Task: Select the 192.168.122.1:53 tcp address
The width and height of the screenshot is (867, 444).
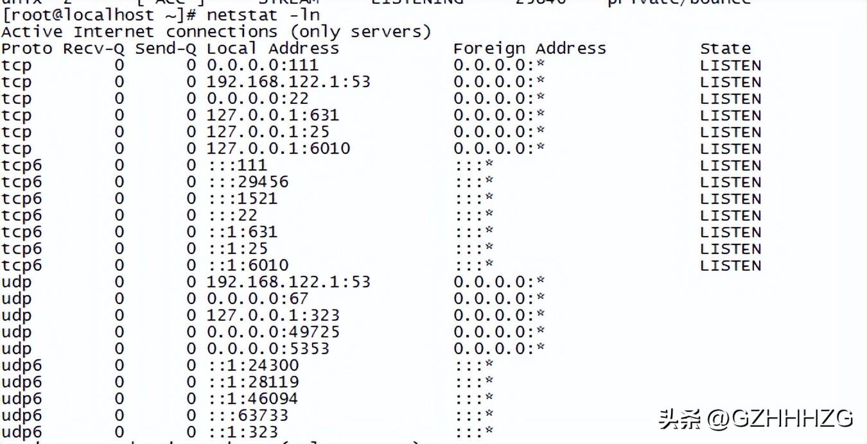Action: 288,82
